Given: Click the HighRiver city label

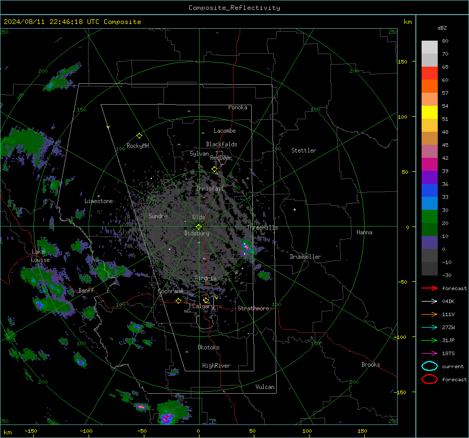Looking at the screenshot, I should [216, 366].
